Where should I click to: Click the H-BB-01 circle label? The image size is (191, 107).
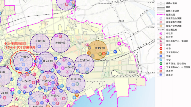[25, 57]
